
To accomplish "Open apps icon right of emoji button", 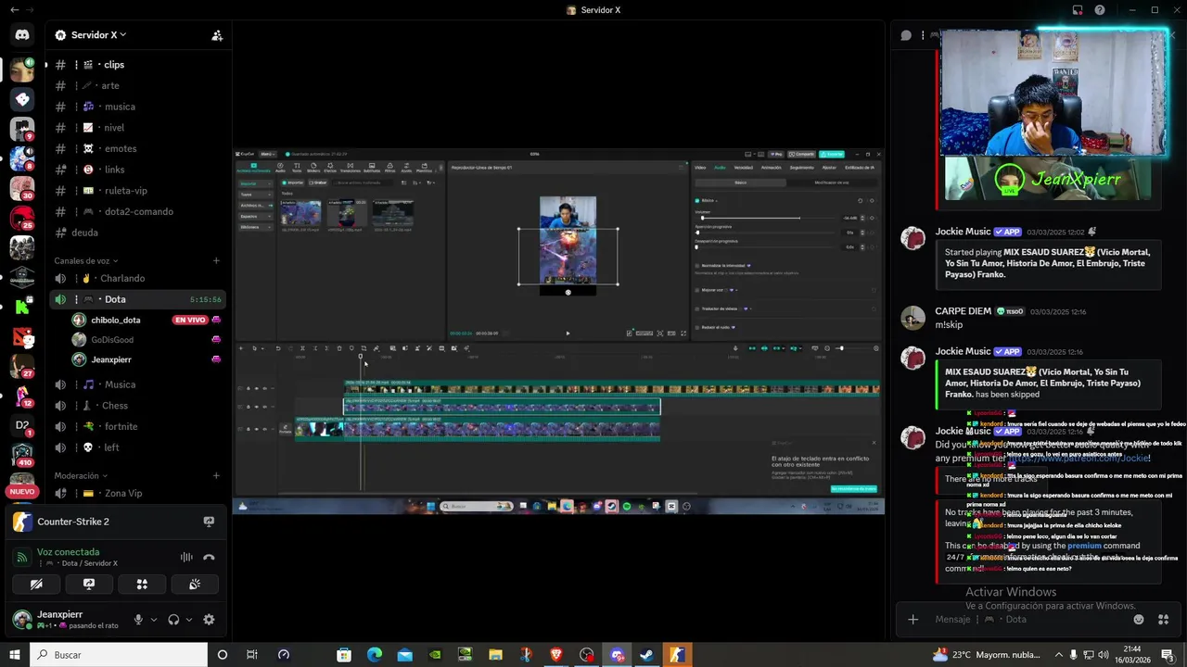I will point(1163,619).
